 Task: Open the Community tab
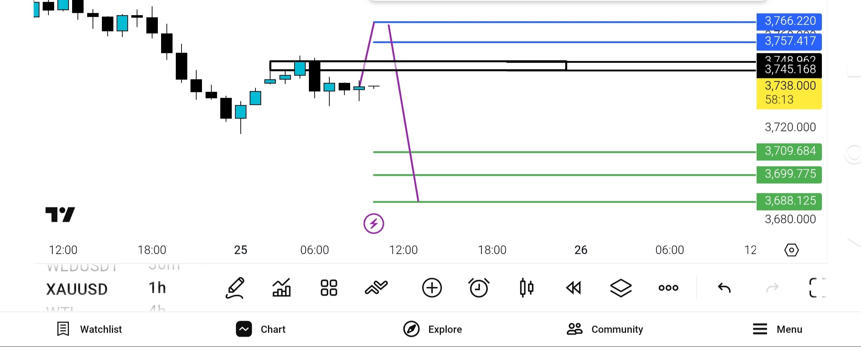click(605, 329)
